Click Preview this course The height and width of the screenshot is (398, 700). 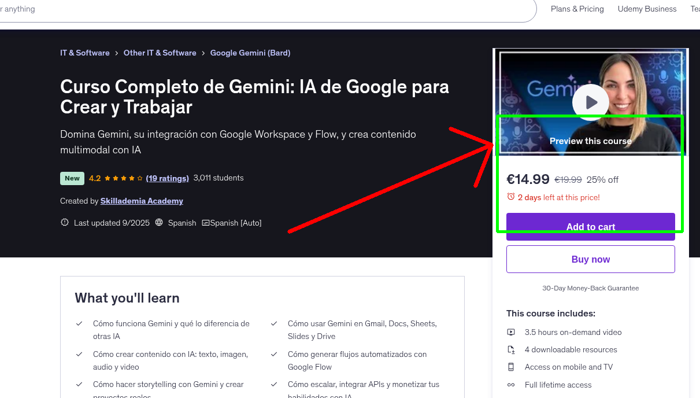[590, 141]
